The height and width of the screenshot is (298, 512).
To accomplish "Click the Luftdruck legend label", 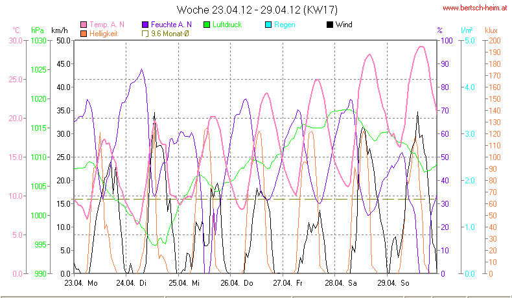I will 227,25.
